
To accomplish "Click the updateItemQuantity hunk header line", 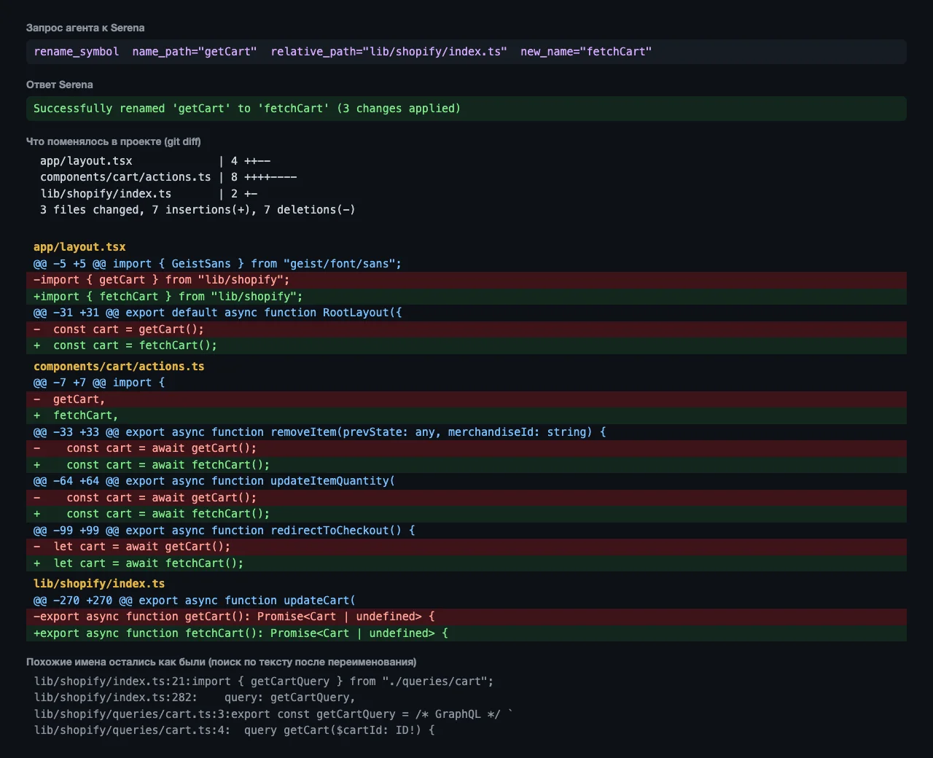I will pyautogui.click(x=214, y=481).
